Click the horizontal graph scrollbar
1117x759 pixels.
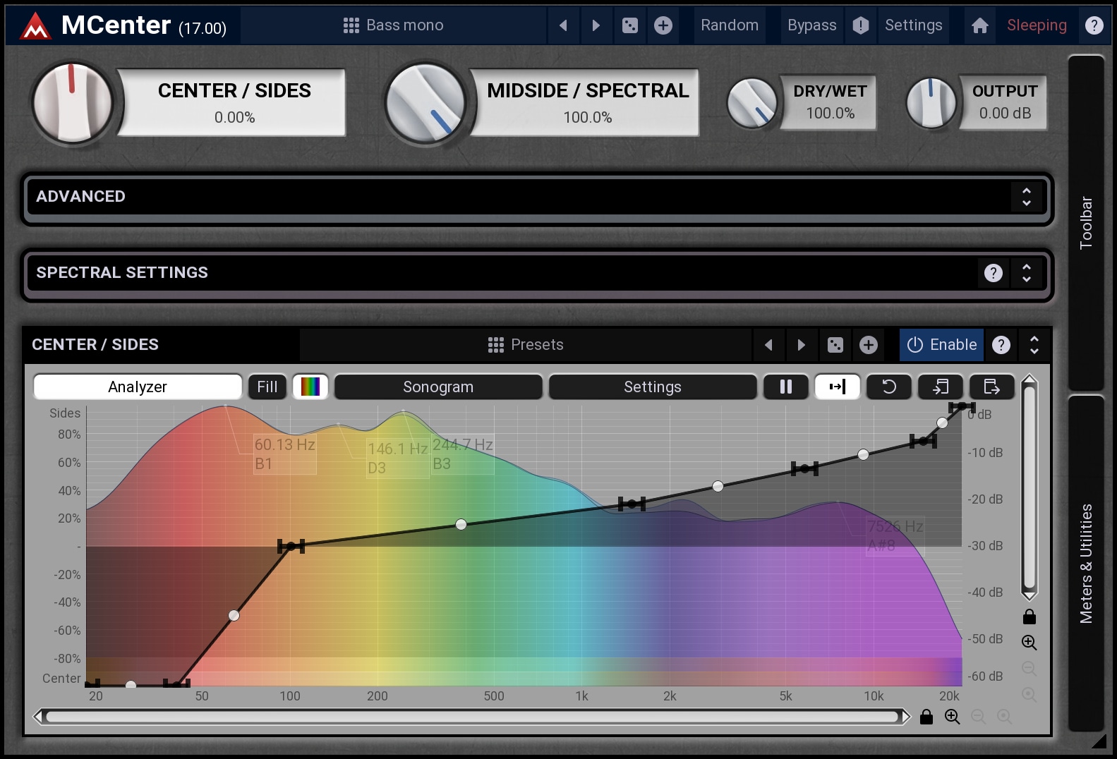pos(473,717)
